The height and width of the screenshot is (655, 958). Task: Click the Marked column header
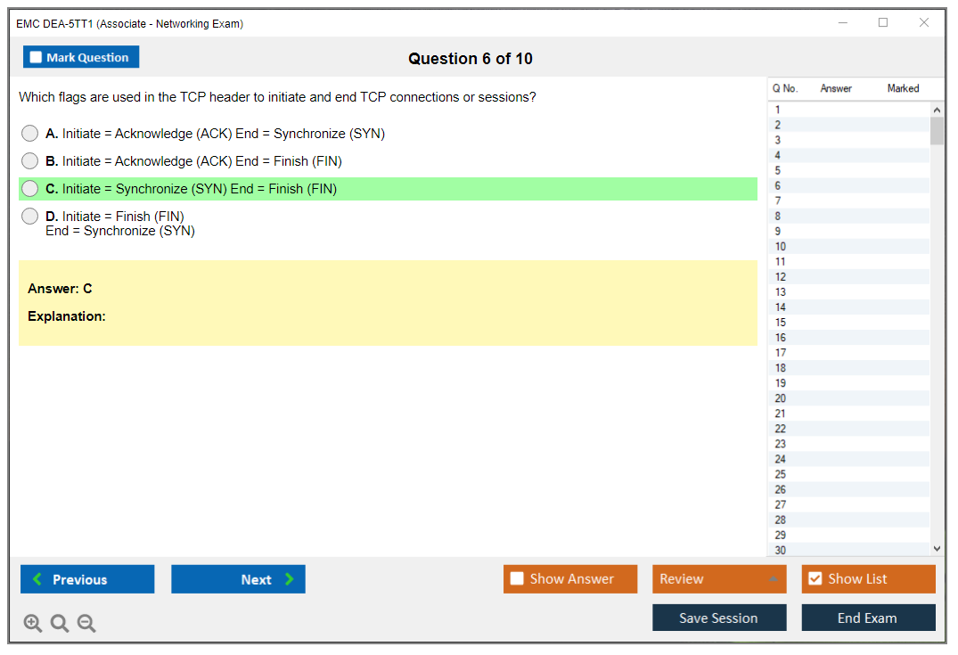(903, 88)
